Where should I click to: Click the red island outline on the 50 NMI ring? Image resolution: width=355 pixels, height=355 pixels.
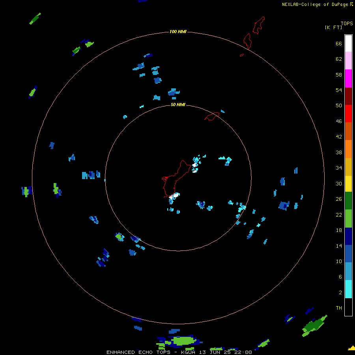212,116
